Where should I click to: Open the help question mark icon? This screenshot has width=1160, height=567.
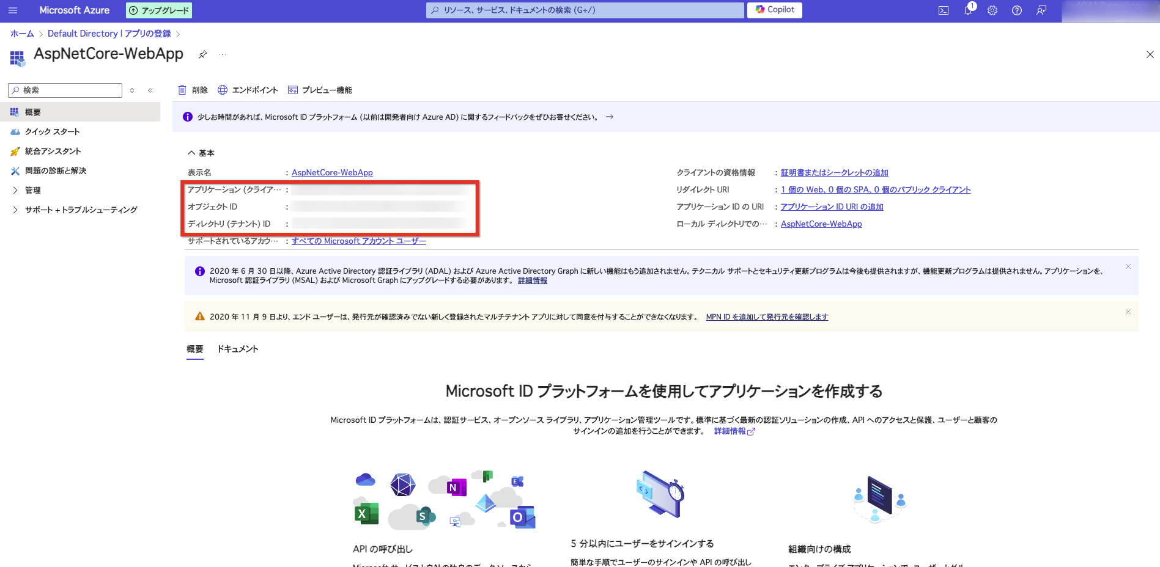point(1017,10)
